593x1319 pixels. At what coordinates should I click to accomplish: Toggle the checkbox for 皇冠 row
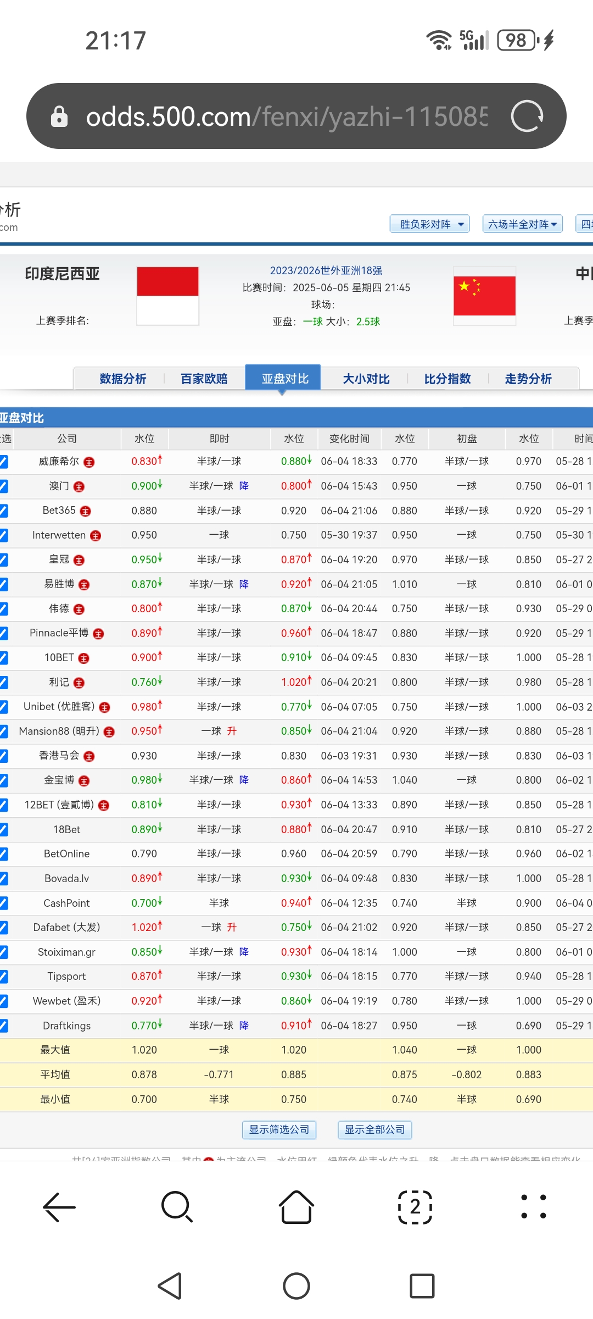3,560
